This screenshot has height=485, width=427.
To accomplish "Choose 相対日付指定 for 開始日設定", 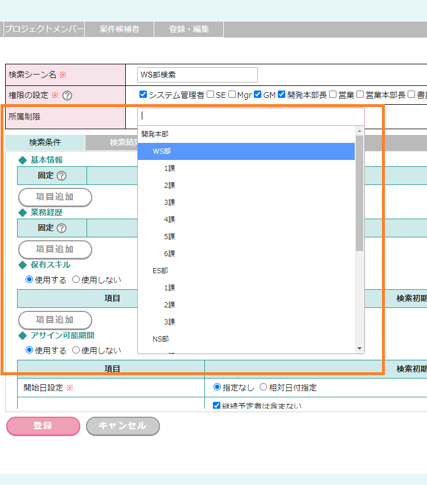I will [263, 388].
